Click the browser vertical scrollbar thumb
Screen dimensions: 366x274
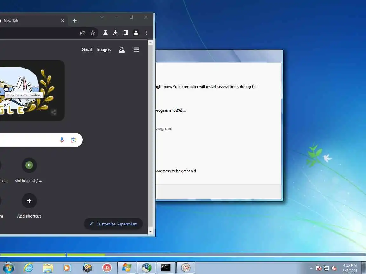(150, 135)
